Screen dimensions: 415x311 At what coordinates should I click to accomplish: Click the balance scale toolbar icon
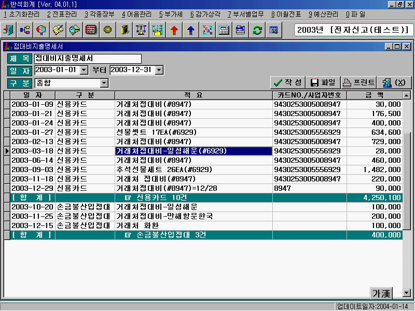[141, 30]
